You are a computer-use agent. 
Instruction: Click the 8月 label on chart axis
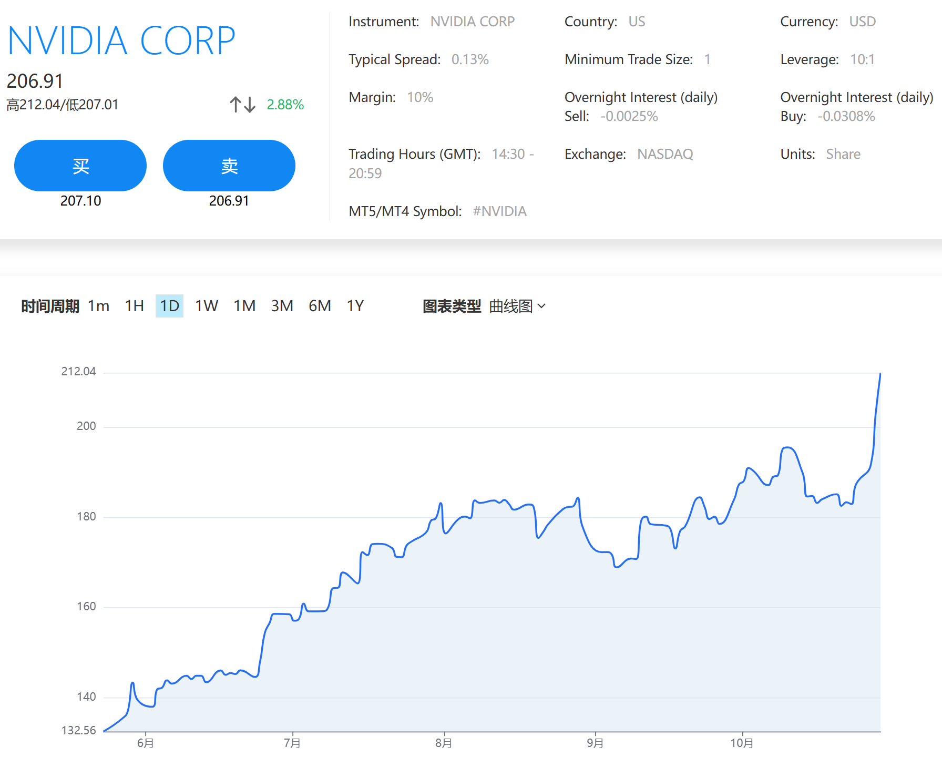coord(444,743)
